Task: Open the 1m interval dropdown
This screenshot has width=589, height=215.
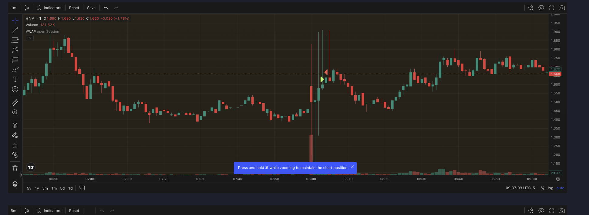Action: click(14, 8)
